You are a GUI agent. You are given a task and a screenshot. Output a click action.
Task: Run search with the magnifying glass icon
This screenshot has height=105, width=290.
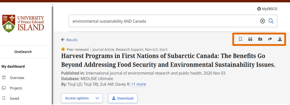click(x=271, y=21)
